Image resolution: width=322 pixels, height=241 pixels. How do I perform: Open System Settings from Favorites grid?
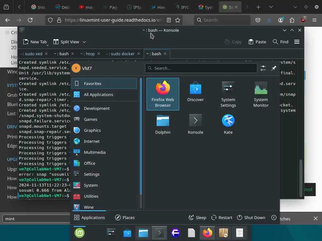point(228,94)
